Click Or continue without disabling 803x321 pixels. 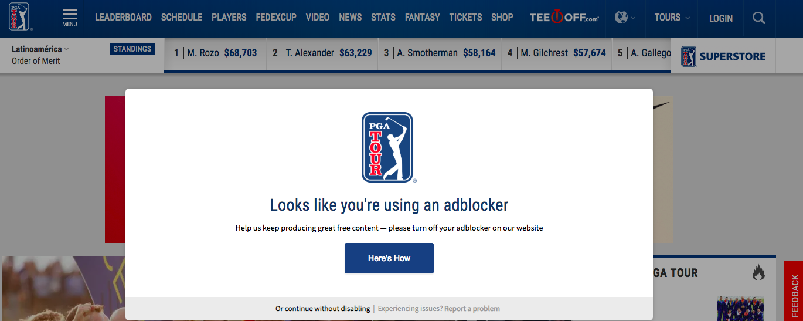323,309
